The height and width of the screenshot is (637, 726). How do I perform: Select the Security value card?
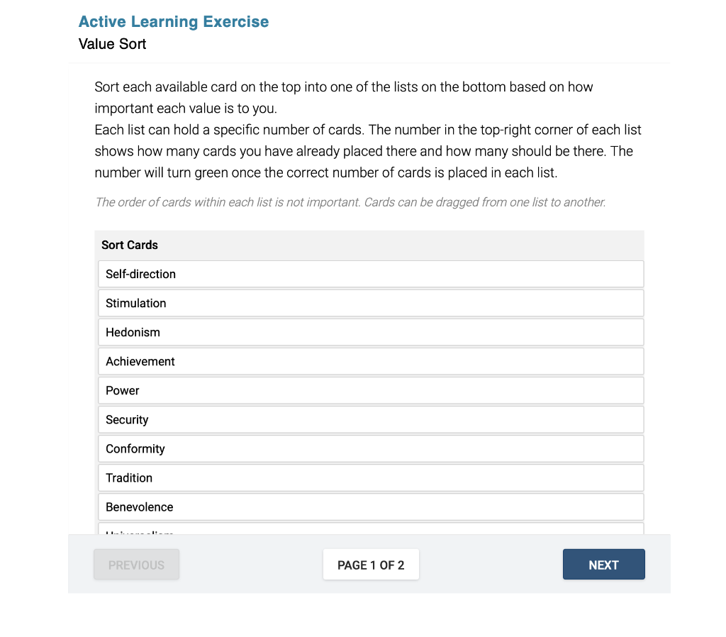[370, 419]
